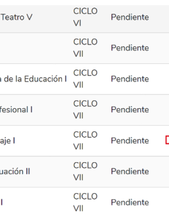Screen dimensions: 169x218
Task: Click the 'CICLO VI' cell
Action: click(85, 17)
